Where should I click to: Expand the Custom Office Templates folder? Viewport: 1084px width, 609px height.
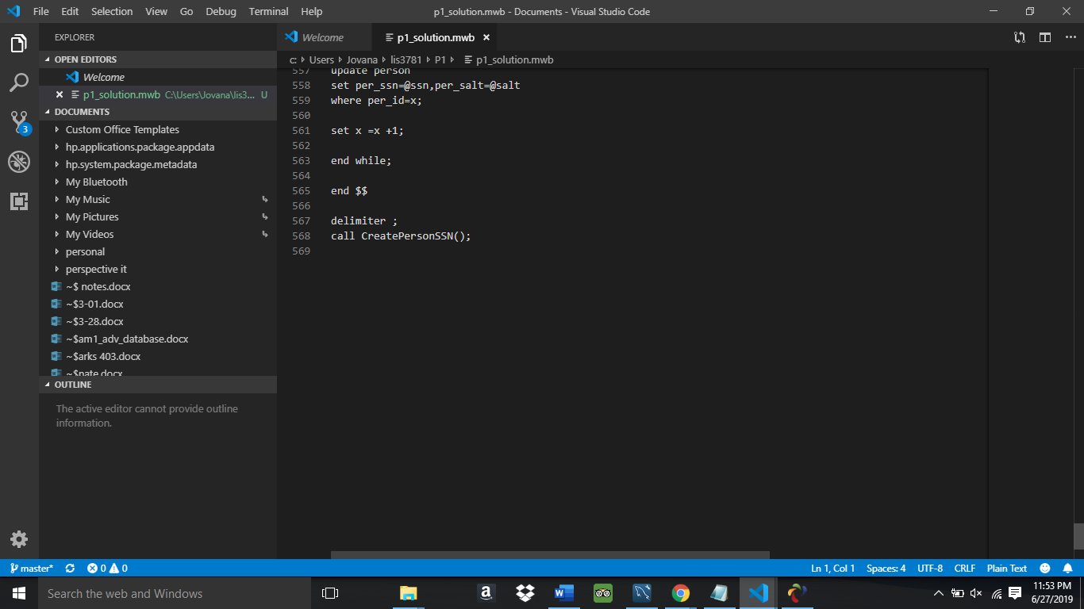coord(122,129)
